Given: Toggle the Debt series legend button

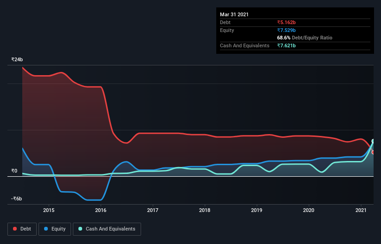Looking at the screenshot, I should (22, 229).
